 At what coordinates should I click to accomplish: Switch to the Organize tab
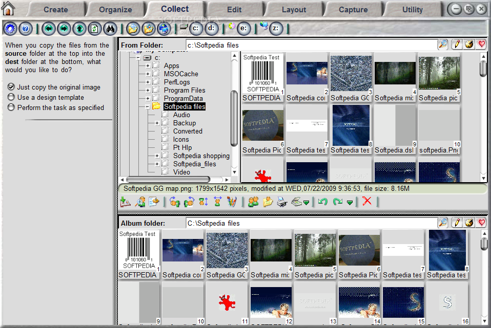pos(115,9)
